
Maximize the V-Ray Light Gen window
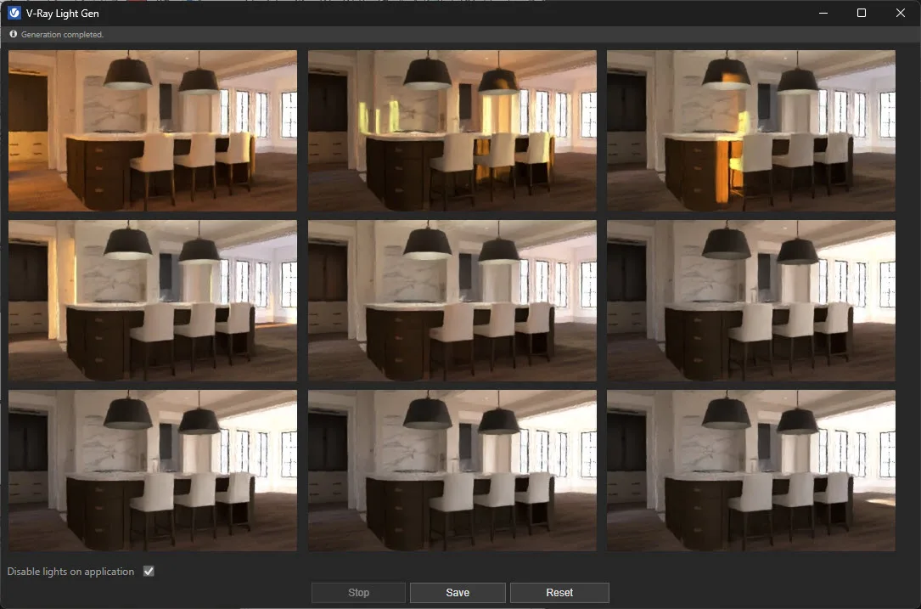tap(860, 13)
